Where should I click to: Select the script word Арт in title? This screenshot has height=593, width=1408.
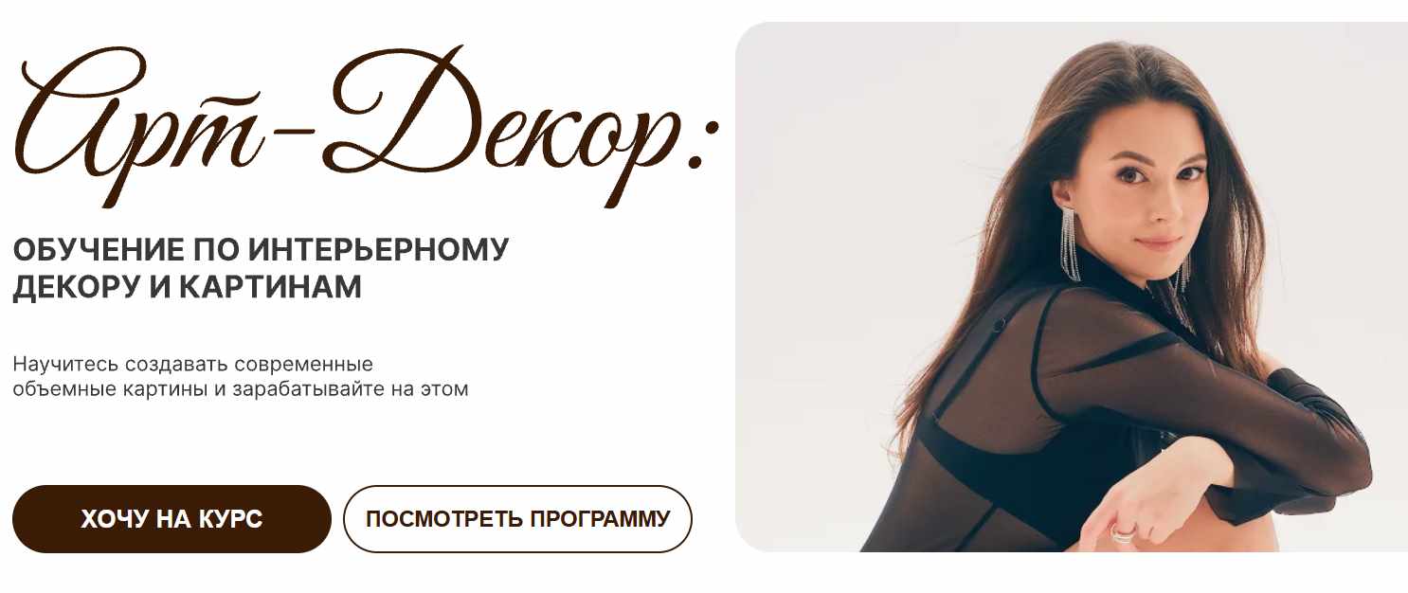coord(135,121)
